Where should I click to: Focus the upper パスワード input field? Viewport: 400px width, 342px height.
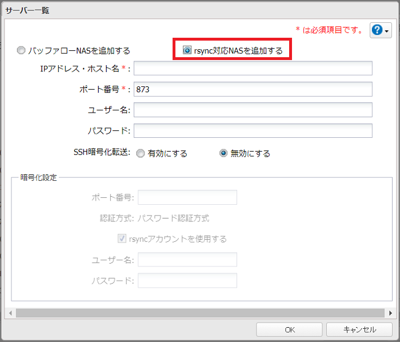click(253, 130)
